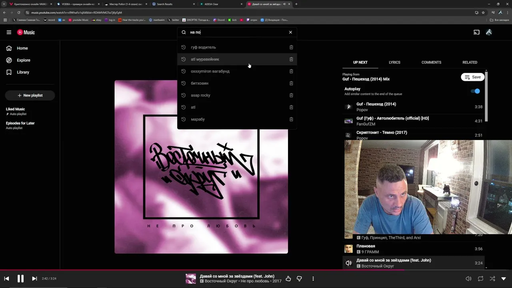Seek on the red song progress bar
512x288 pixels.
pyautogui.click(x=256, y=270)
